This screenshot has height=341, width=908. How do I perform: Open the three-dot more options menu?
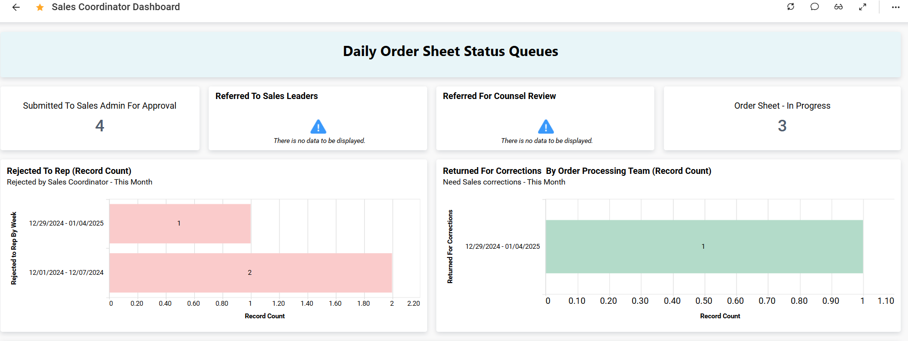click(895, 7)
